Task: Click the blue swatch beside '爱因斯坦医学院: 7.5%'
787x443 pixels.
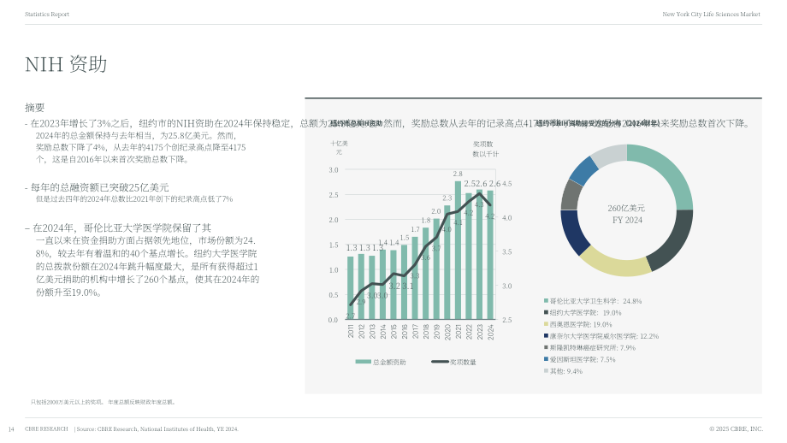Action: [546, 359]
